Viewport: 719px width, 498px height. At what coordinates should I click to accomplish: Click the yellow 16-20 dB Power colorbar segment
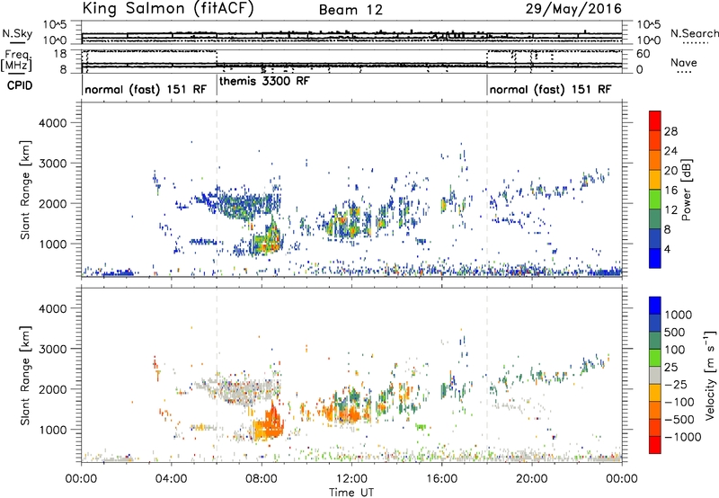(x=655, y=180)
